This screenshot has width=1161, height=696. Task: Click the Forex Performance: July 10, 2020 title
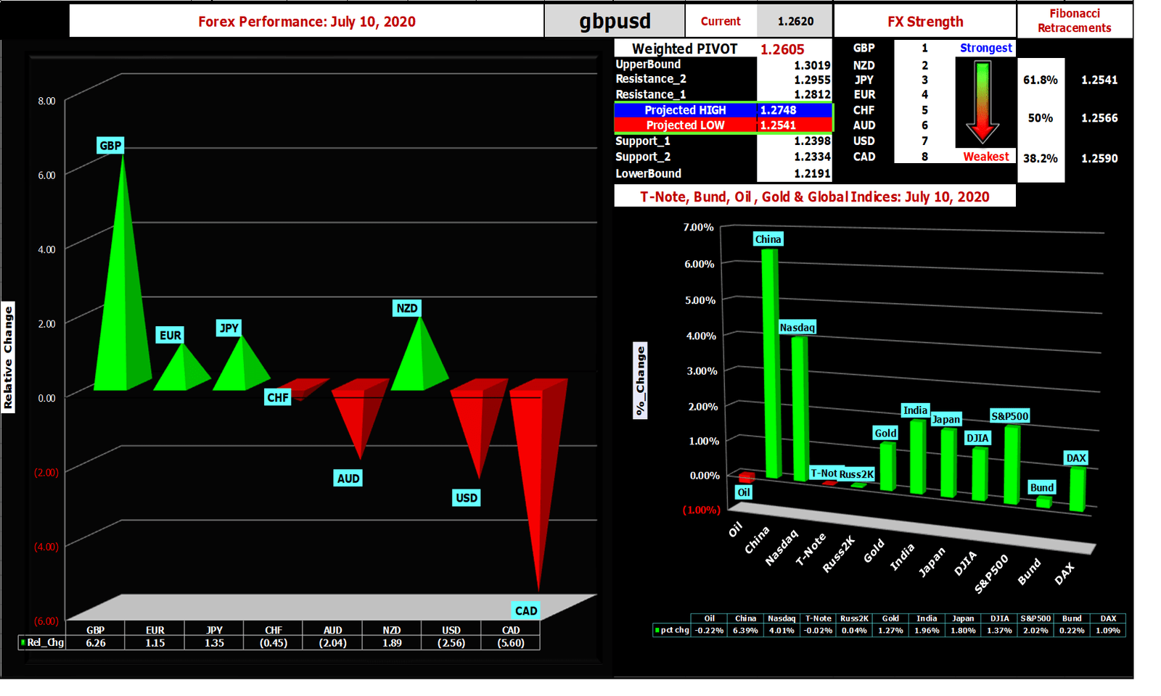[x=306, y=21]
